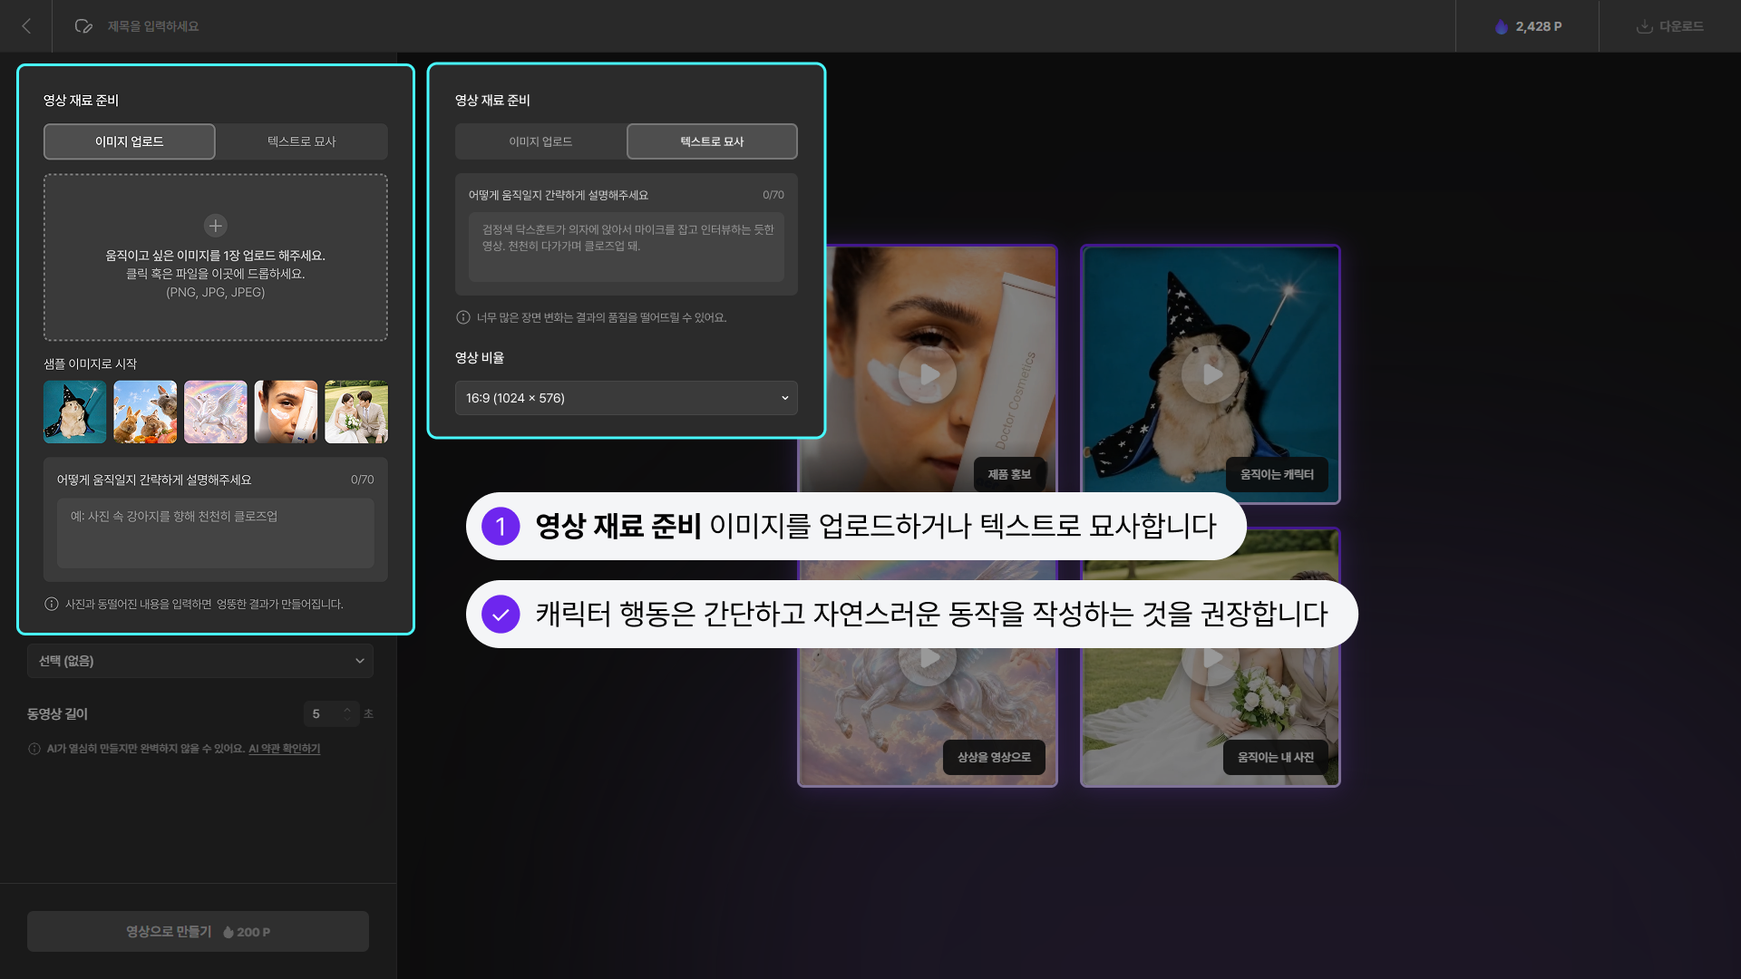The height and width of the screenshot is (979, 1741).
Task: Switch to 이미지 업로드 tab in second panel
Action: 540,141
